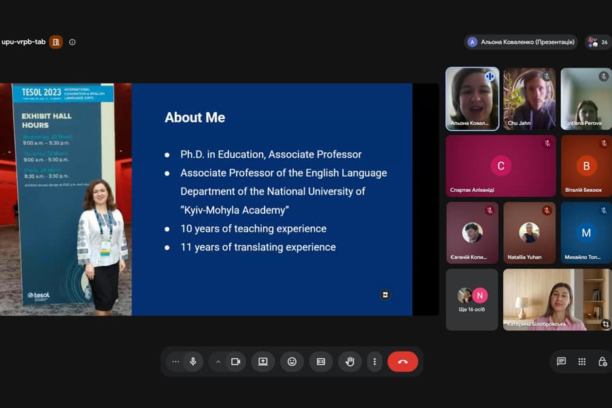Open the chat panel icon
The image size is (612, 408).
coord(561,362)
